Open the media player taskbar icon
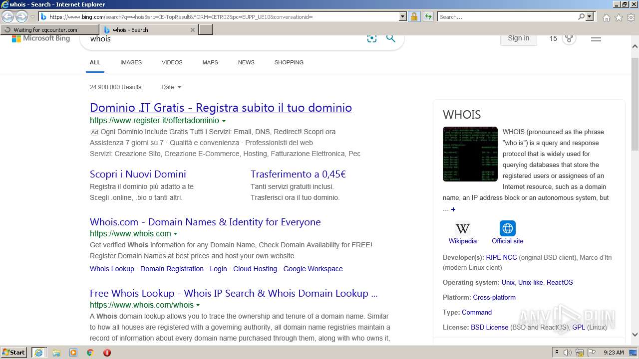The height and width of the screenshot is (359, 639). point(73,353)
